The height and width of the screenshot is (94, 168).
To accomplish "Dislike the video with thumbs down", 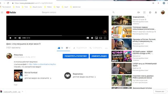I will pyautogui.click(x=67, y=48).
